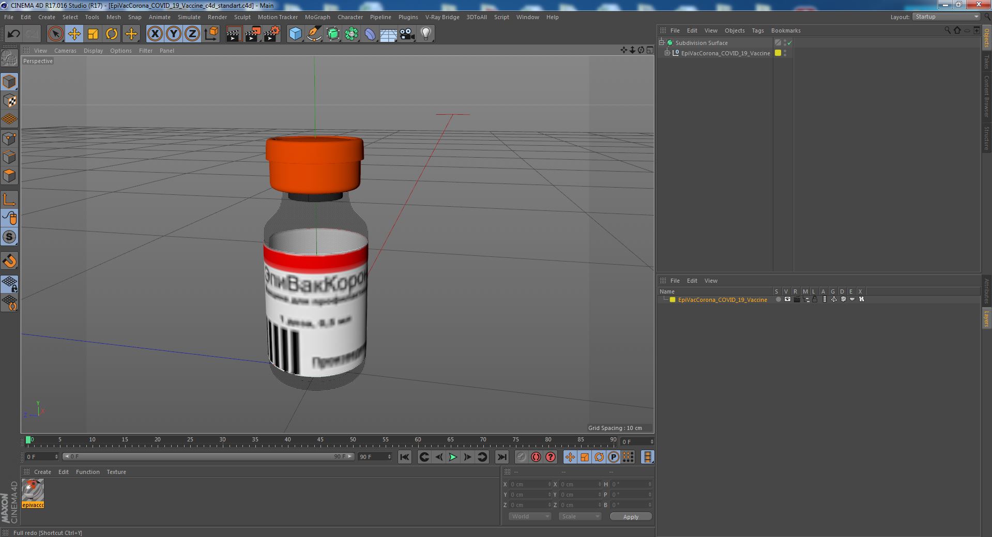Add a Camera object
This screenshot has width=992, height=537.
407,34
